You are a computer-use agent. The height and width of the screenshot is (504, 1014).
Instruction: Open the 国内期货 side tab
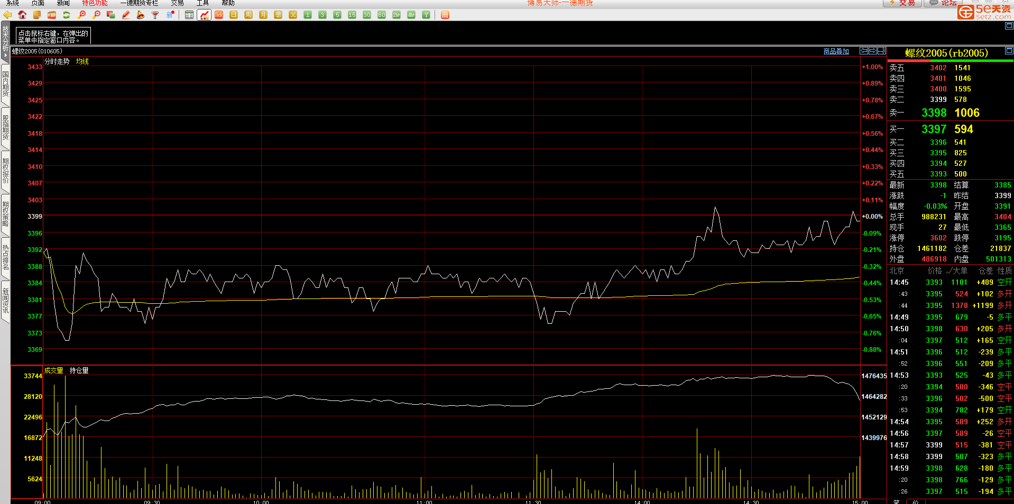5,85
